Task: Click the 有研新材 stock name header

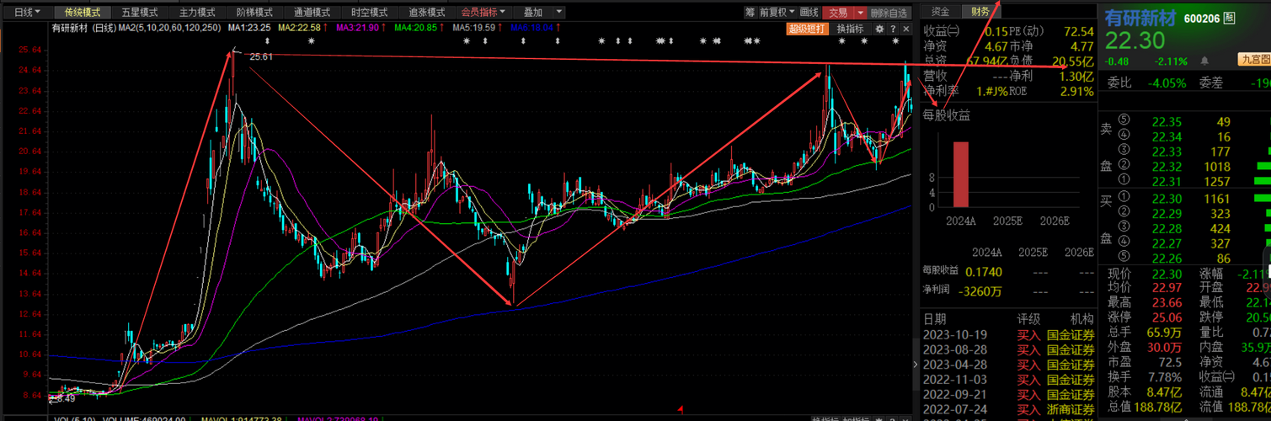Action: tap(1141, 17)
